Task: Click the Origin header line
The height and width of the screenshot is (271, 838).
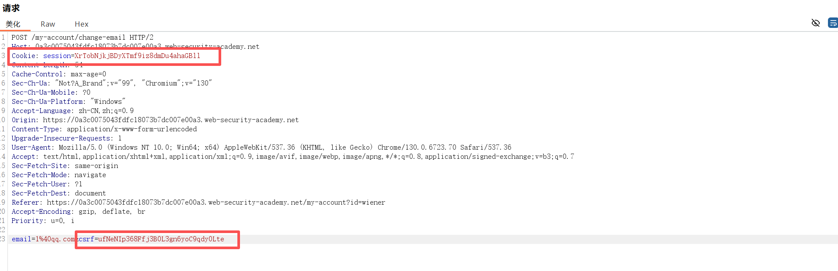Action: pyautogui.click(x=155, y=120)
